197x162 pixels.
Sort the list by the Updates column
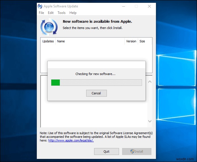[x=48, y=41]
